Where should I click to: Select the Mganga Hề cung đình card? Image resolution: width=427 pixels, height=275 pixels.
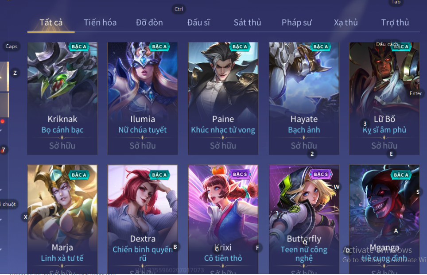pos(384,219)
